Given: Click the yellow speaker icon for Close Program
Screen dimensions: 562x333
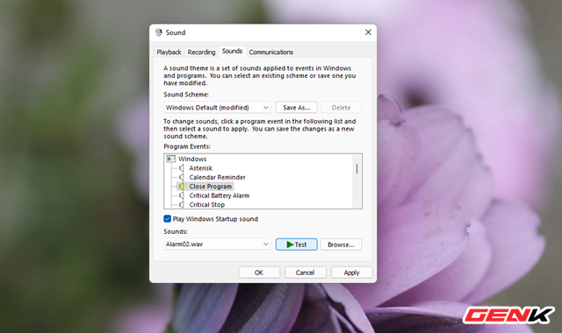Looking at the screenshot, I should click(x=182, y=187).
